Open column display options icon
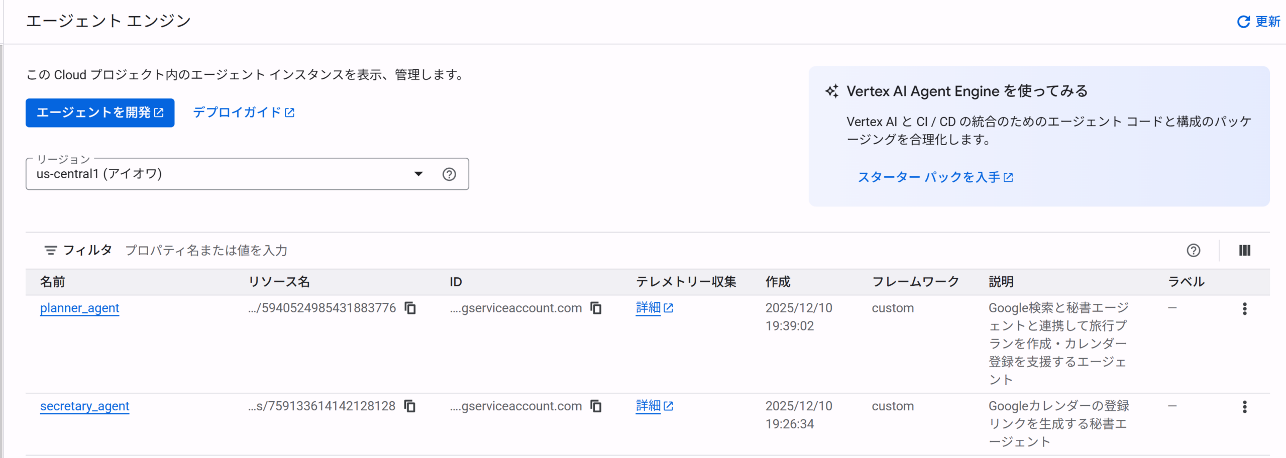The image size is (1286, 458). (x=1244, y=251)
